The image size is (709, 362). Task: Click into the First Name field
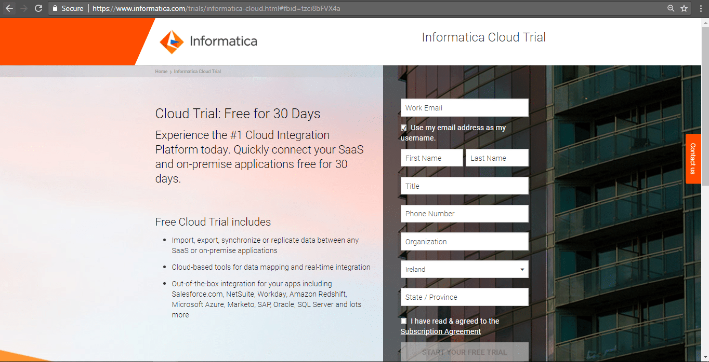coord(431,158)
